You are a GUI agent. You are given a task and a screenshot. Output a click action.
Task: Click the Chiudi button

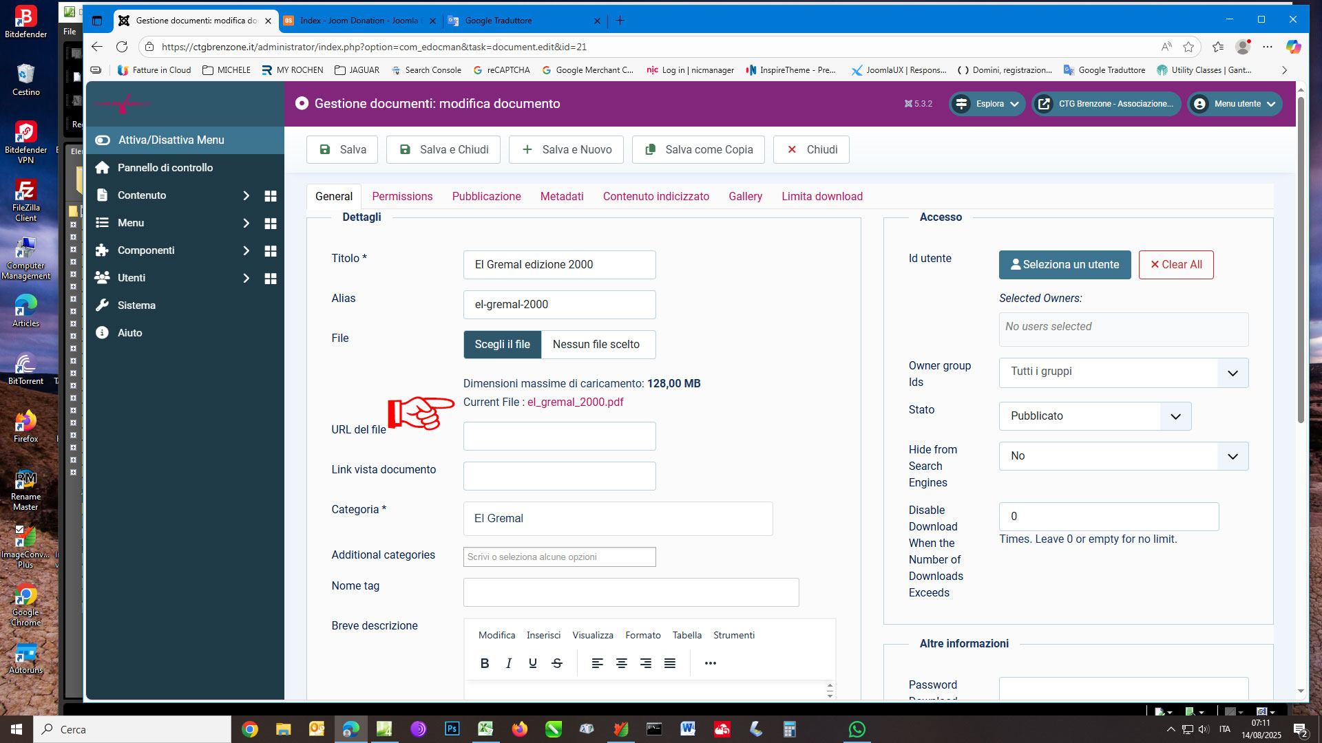(811, 149)
